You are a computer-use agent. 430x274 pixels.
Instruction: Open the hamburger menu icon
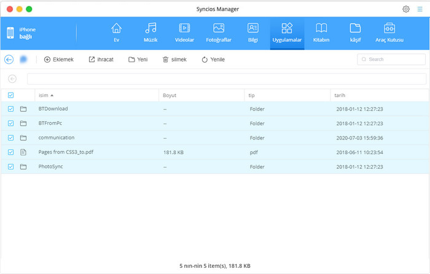(420, 9)
